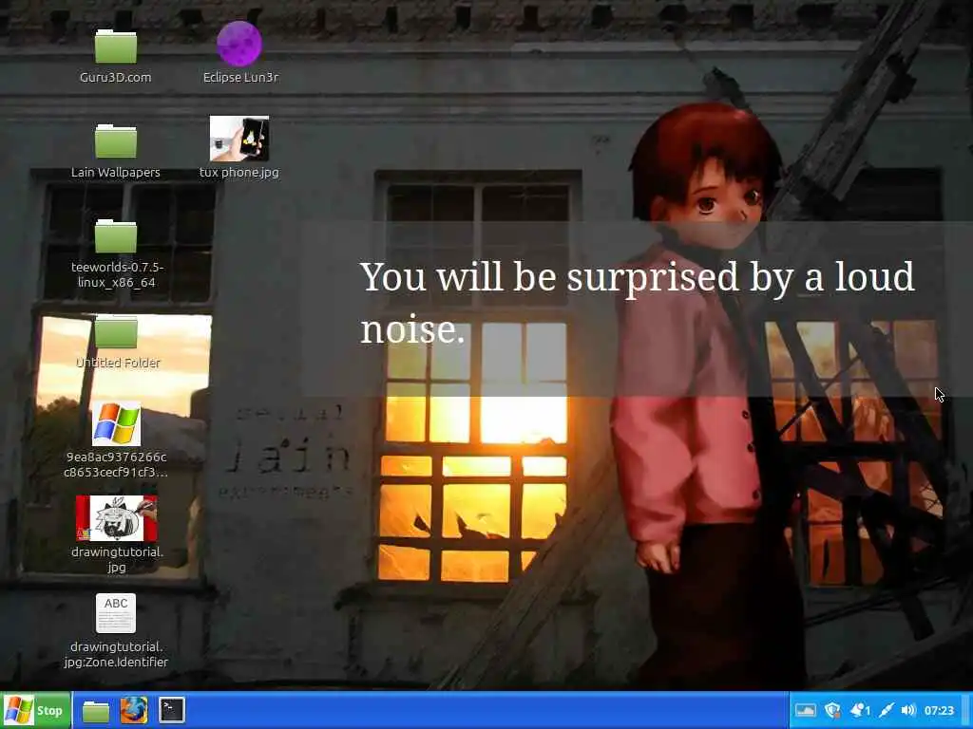
Task: Open the terminal from the taskbar
Action: click(x=172, y=710)
